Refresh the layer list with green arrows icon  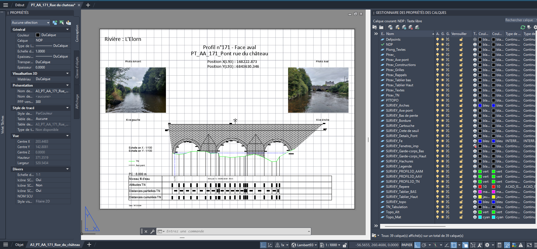coord(523,27)
